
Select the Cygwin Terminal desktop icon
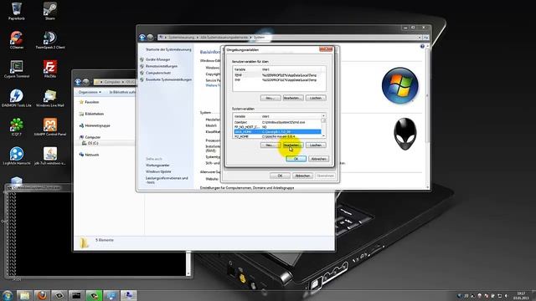pos(17,69)
